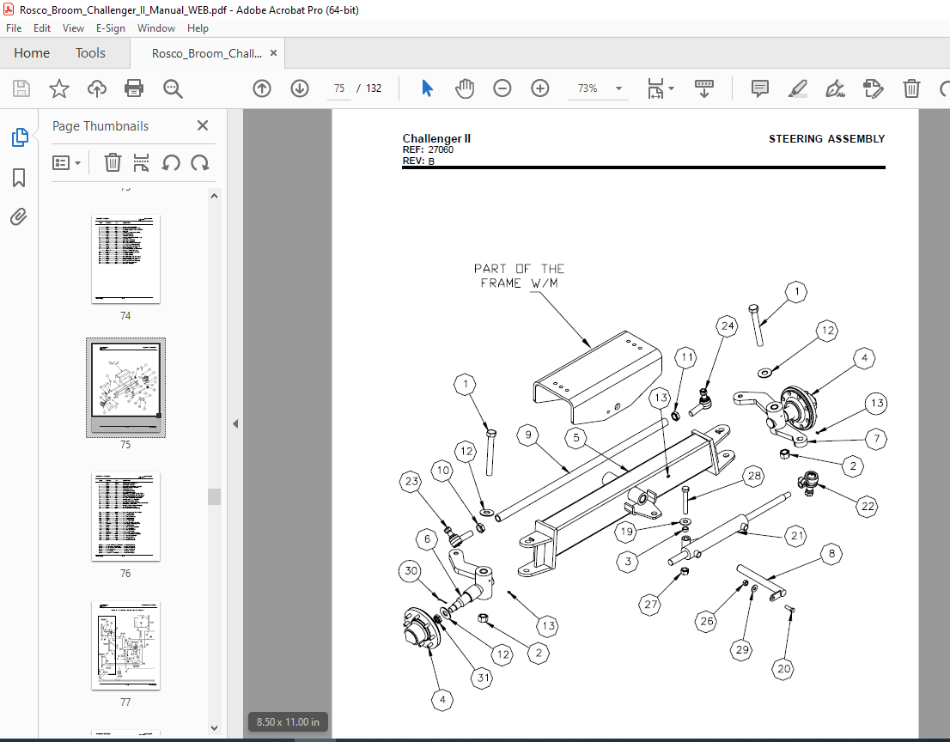Screen dimensions: 950x742
Task: Select page 76 thumbnail
Action: (x=125, y=517)
